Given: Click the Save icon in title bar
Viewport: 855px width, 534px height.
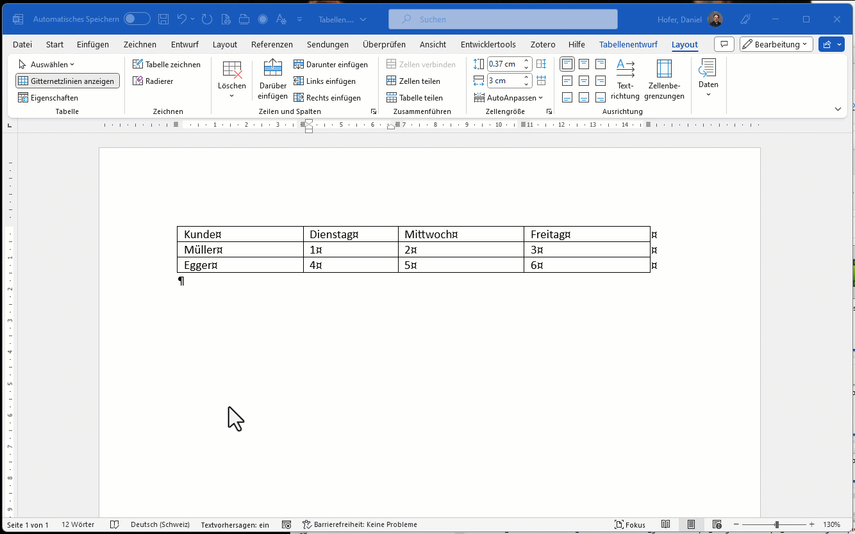Looking at the screenshot, I should (164, 19).
